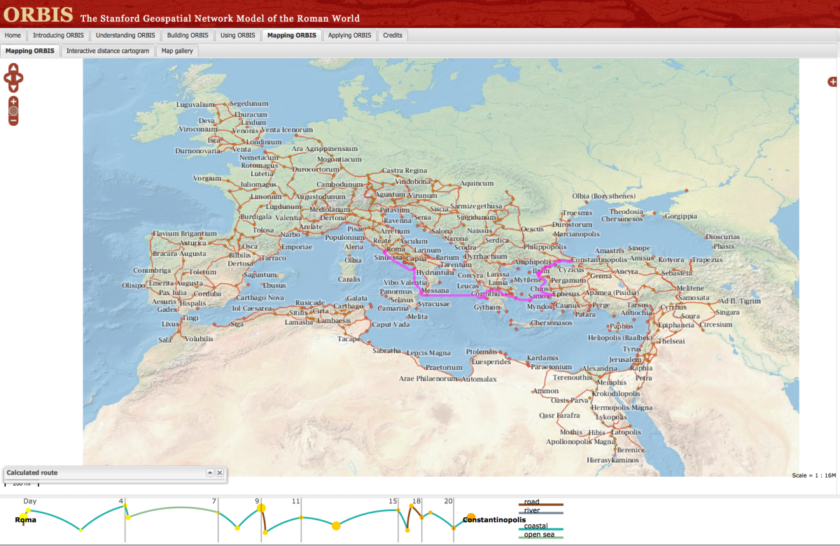
Task: Click the ORBIS logo in the header
Action: pyautogui.click(x=38, y=15)
